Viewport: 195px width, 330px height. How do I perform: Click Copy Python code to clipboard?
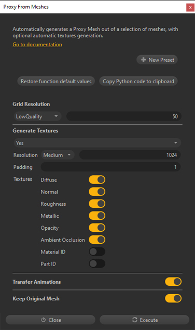[x=138, y=81]
